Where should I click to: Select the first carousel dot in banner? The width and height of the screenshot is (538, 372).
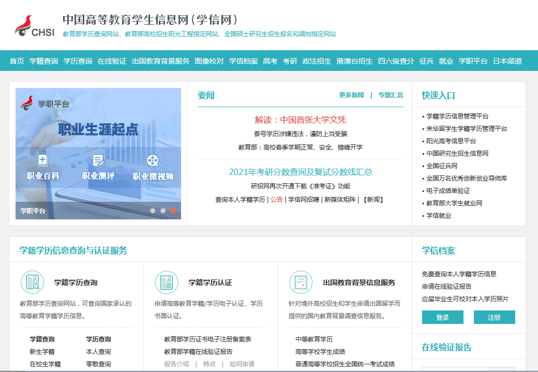[153, 211]
